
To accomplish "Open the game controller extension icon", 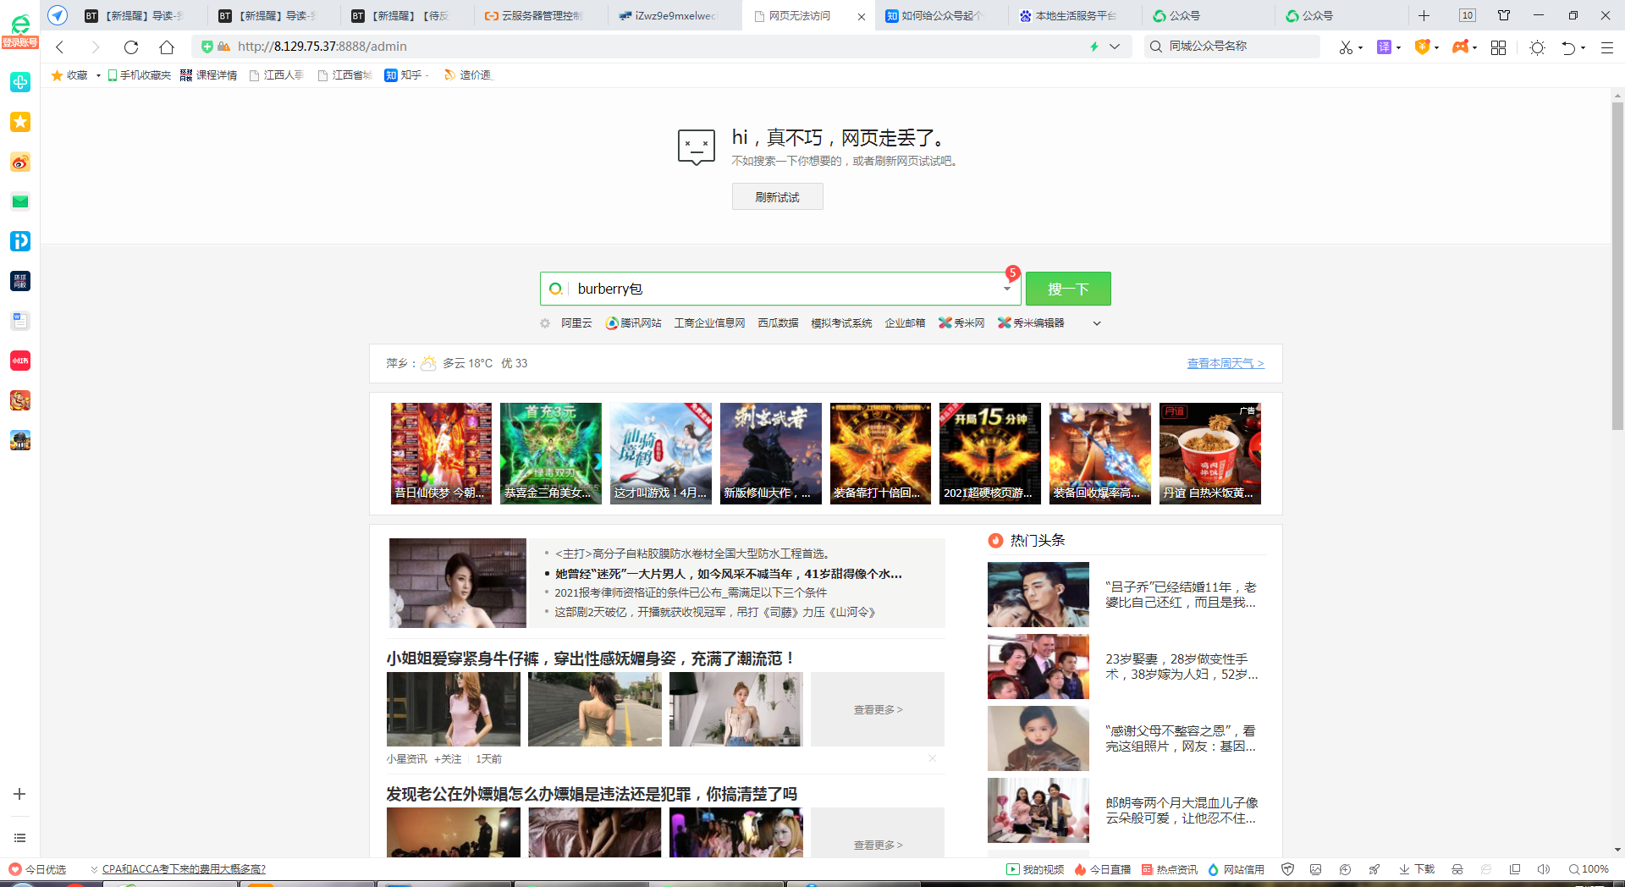I will coord(1460,47).
